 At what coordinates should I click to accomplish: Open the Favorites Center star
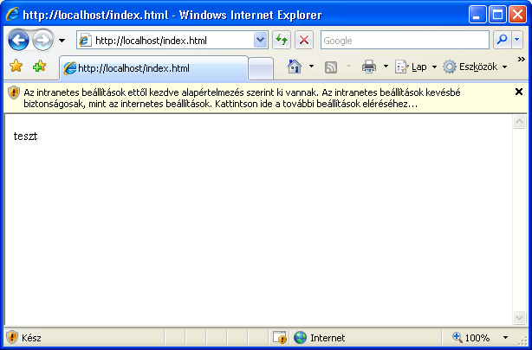(x=16, y=67)
